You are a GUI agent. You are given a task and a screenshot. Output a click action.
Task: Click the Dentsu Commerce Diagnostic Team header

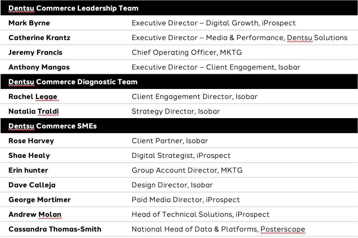tap(73, 82)
